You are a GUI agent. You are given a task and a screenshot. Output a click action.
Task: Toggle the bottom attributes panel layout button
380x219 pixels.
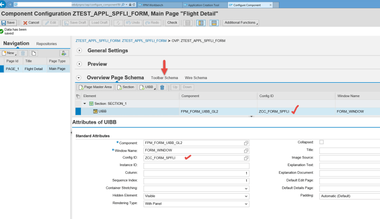214,23
